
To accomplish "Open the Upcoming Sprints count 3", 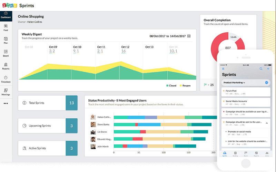I will tap(72, 126).
